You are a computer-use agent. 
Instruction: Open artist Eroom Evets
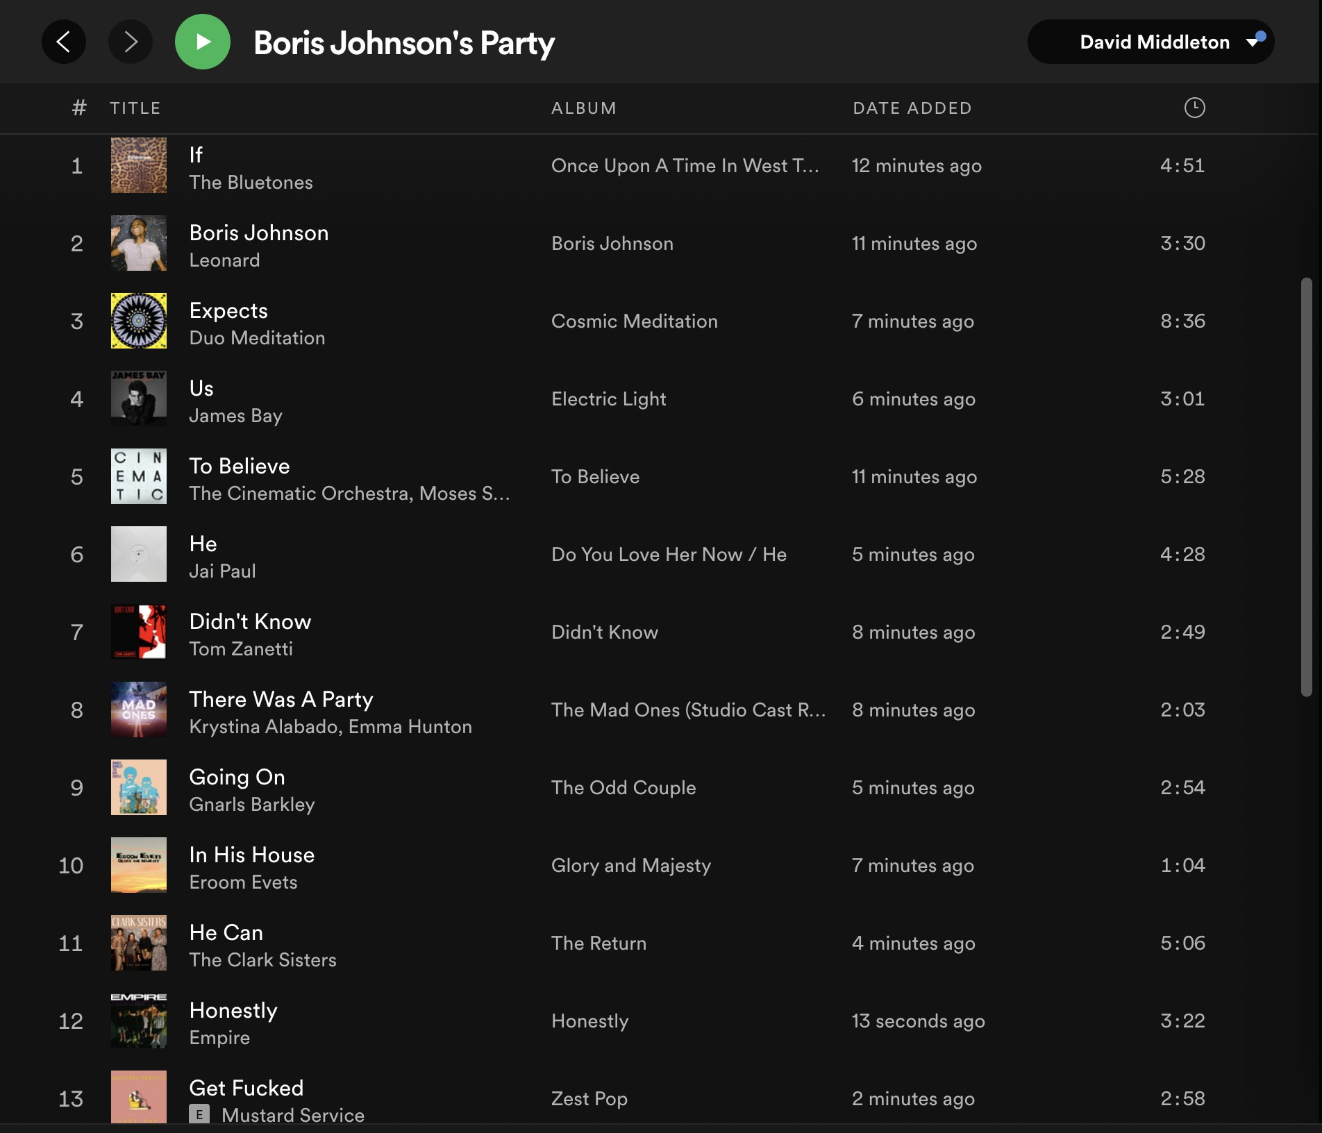tap(244, 882)
